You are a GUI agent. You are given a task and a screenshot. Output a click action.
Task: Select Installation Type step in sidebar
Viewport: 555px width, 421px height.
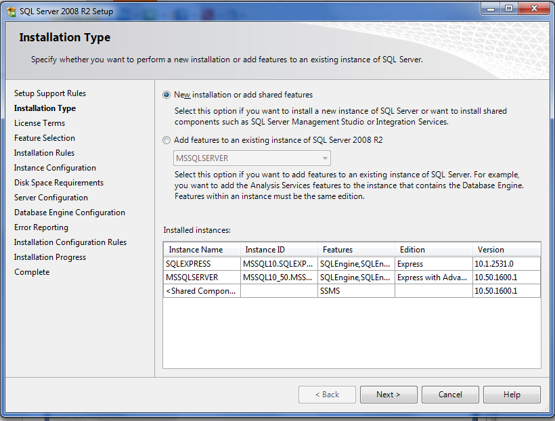point(45,108)
